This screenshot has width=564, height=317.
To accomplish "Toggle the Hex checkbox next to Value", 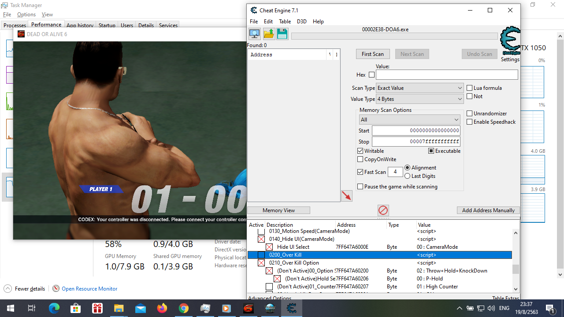I will tap(371, 75).
